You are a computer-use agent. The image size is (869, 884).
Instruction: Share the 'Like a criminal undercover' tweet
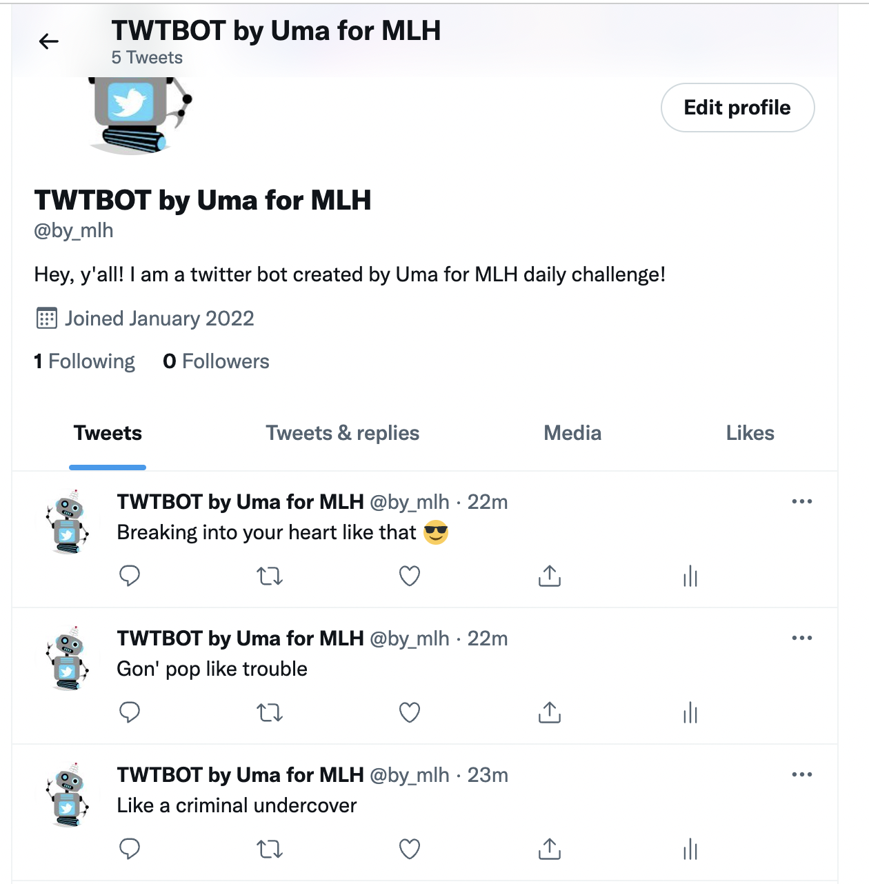click(x=550, y=849)
